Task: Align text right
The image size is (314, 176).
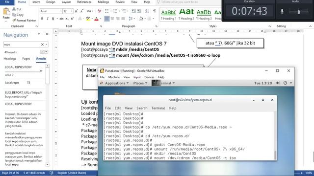Action: pyautogui.click(x=118, y=19)
